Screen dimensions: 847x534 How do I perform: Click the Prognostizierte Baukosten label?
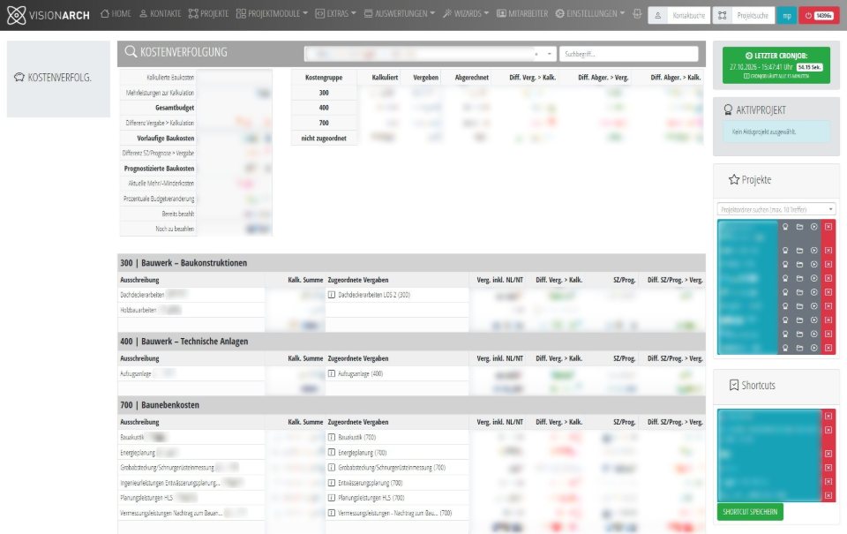tap(159, 169)
